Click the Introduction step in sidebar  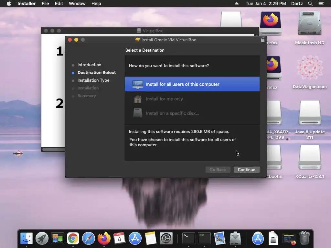click(x=89, y=65)
